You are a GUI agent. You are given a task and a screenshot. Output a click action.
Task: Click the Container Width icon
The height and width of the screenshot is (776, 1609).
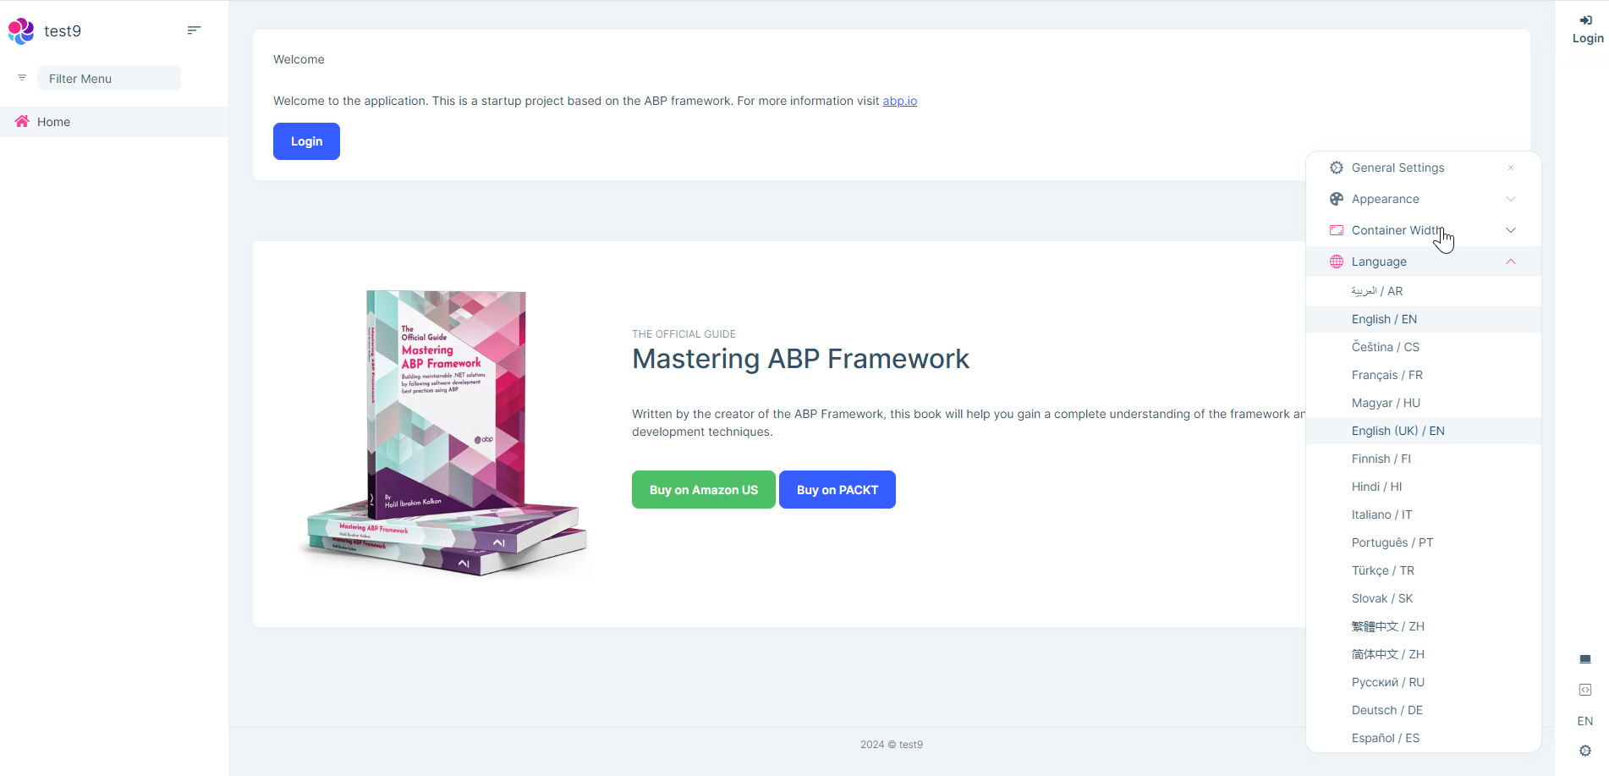pos(1337,230)
